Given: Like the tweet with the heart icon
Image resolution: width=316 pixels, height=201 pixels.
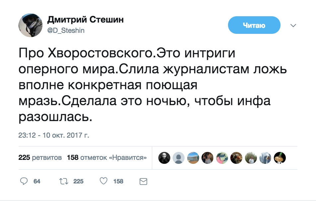Looking at the screenshot, I should coord(104,181).
